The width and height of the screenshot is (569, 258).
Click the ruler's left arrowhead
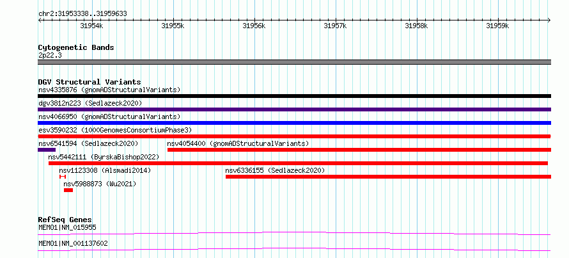pyautogui.click(x=40, y=20)
